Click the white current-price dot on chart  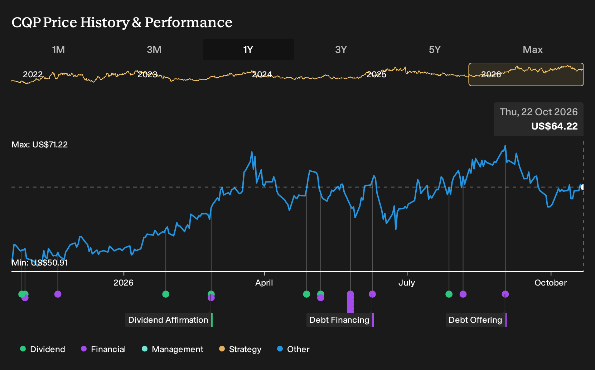click(582, 187)
